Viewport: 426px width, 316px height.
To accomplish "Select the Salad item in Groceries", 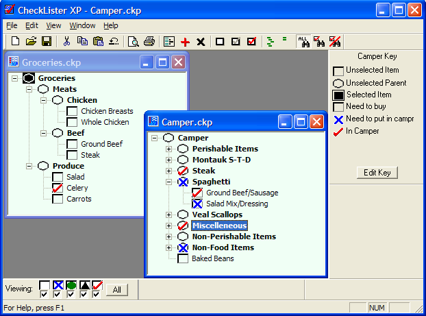I will point(75,177).
